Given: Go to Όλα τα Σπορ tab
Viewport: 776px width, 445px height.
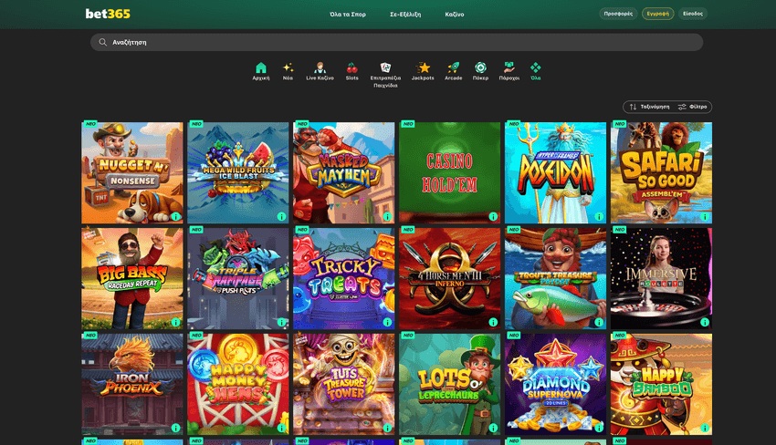Looking at the screenshot, I should 348,15.
